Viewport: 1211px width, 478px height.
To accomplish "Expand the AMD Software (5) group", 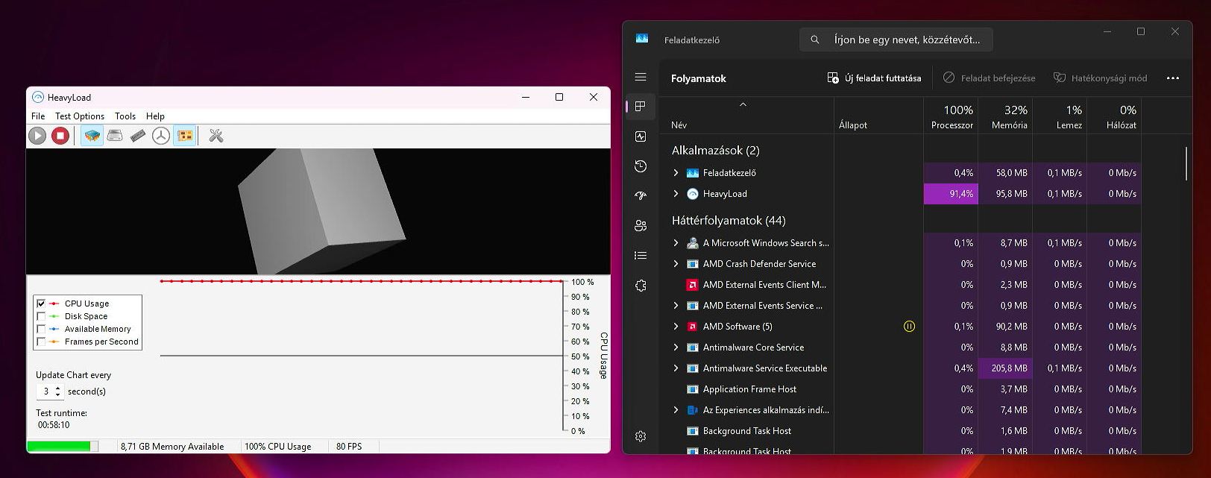I will coord(676,327).
